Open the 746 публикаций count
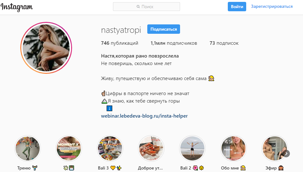 pyautogui.click(x=120, y=43)
